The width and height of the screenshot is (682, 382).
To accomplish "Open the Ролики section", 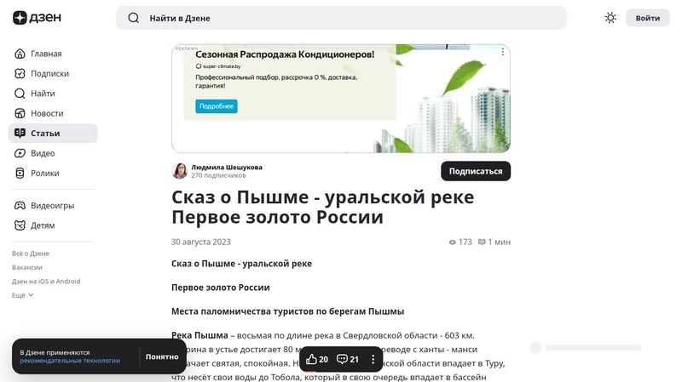I will pos(44,173).
